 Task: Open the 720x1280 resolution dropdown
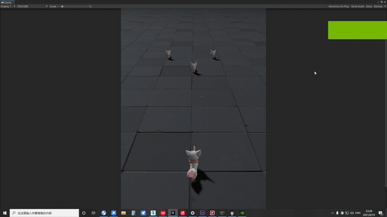coord(32,7)
